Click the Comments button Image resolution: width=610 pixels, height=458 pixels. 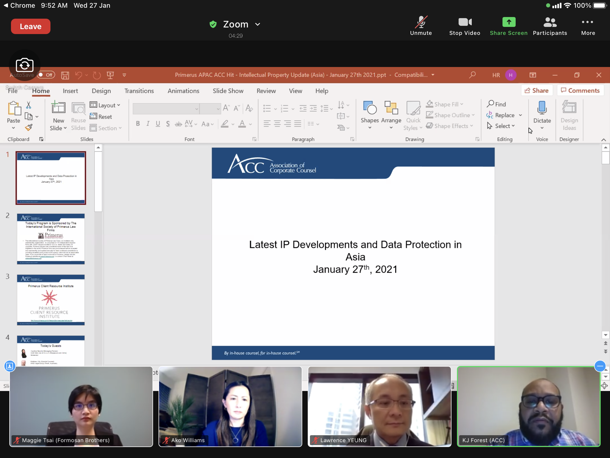pos(580,91)
